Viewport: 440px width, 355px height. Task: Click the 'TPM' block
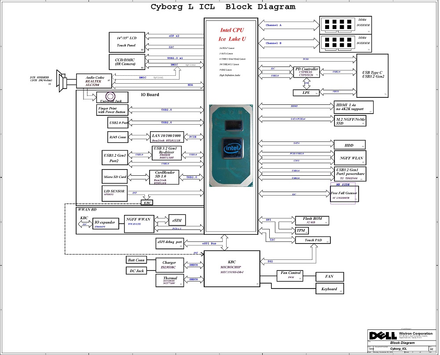click(x=302, y=231)
